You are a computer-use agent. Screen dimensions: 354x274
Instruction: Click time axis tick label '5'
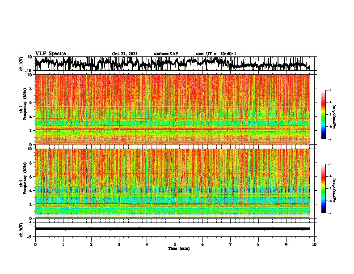point(175,244)
